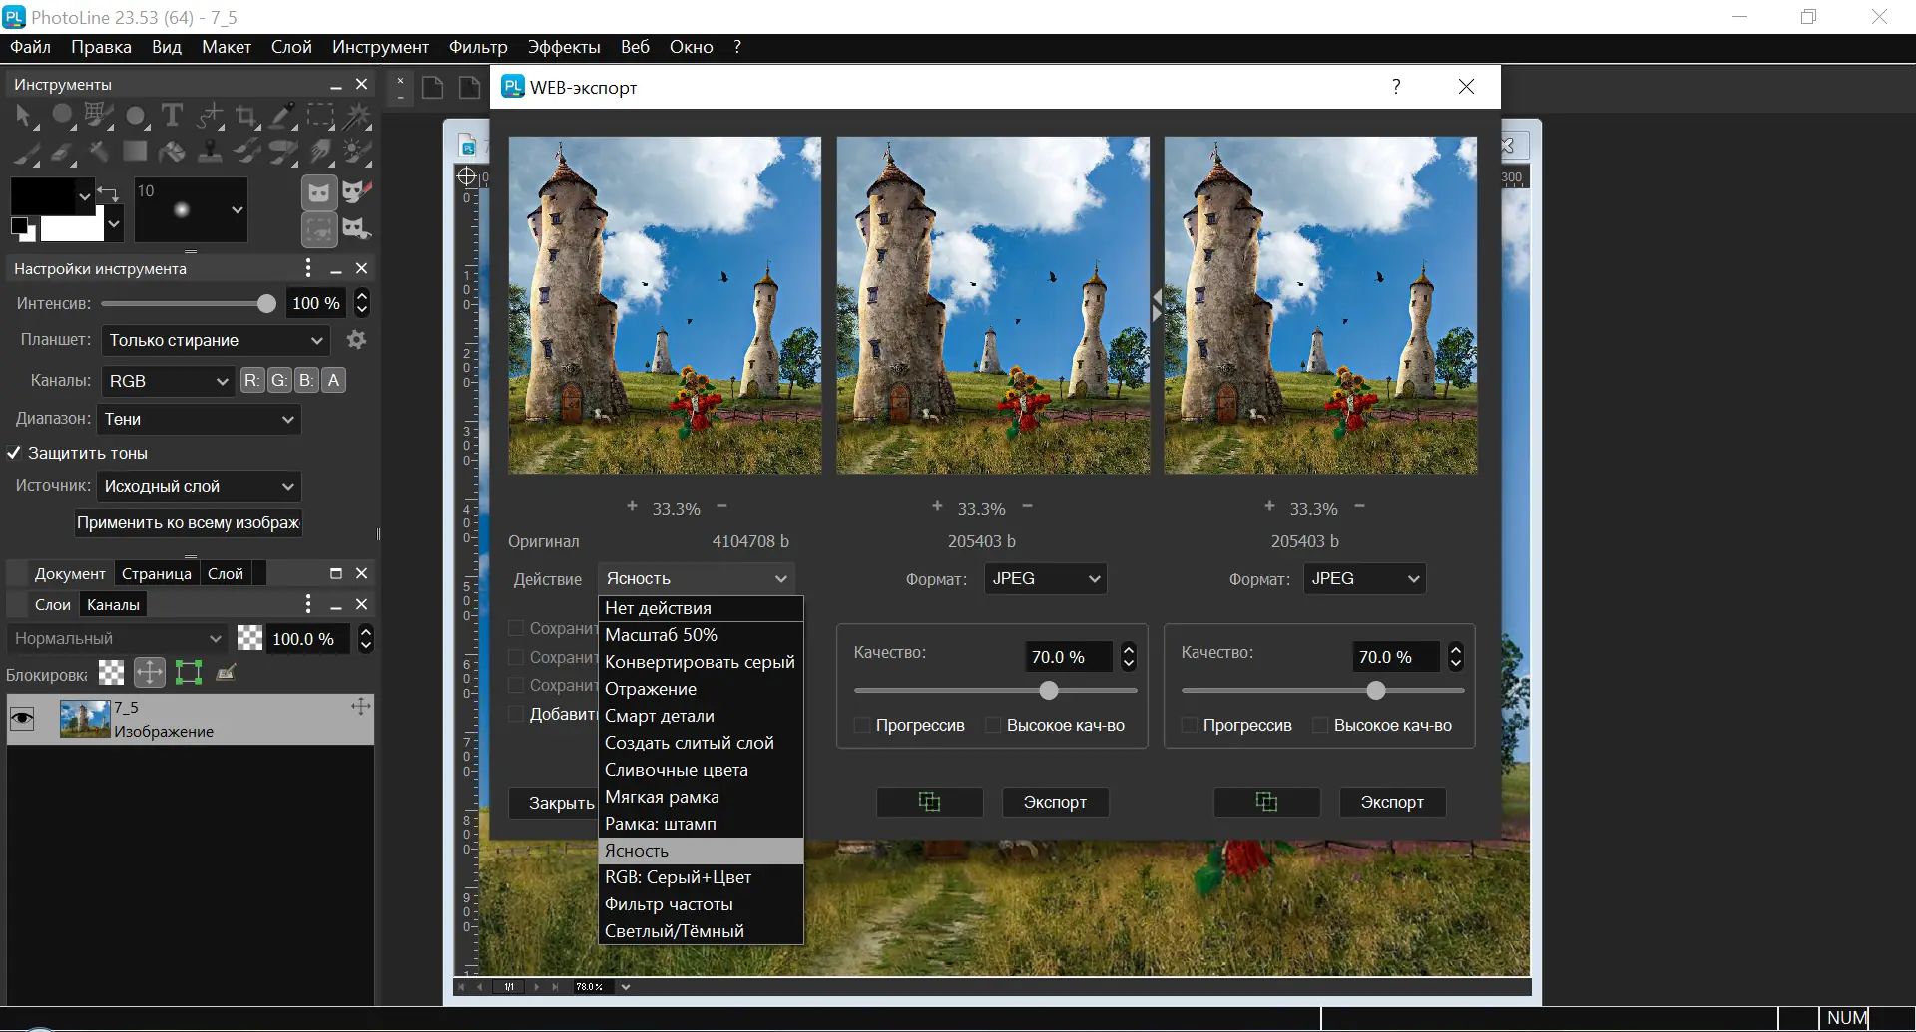Choose Фильтр частоты from action list
Image resolution: width=1916 pixels, height=1032 pixels.
[x=669, y=904]
